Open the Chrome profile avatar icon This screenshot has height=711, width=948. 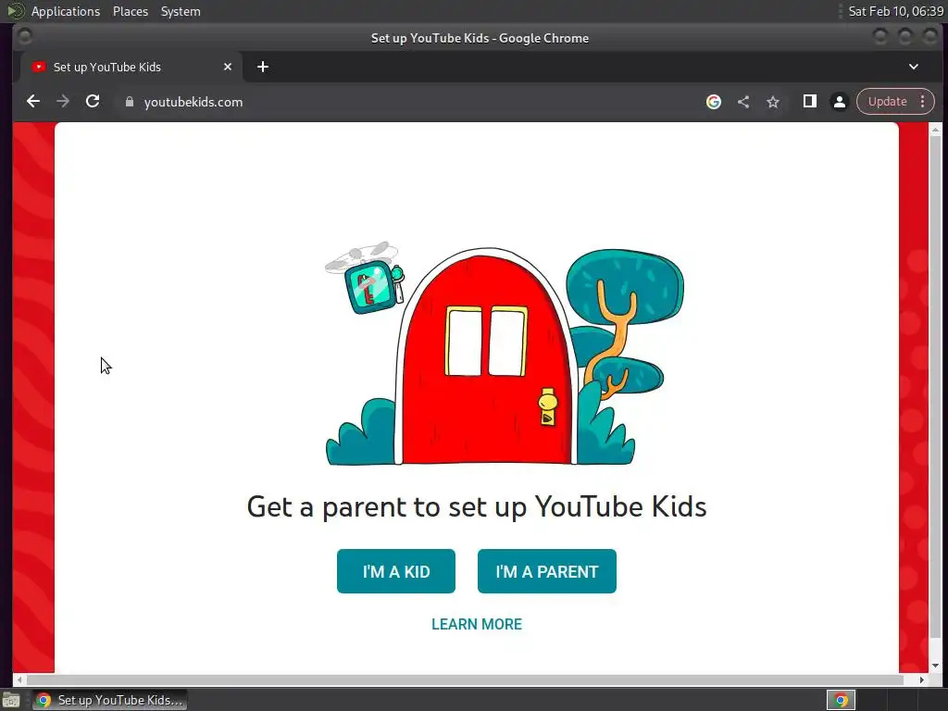[x=839, y=102]
